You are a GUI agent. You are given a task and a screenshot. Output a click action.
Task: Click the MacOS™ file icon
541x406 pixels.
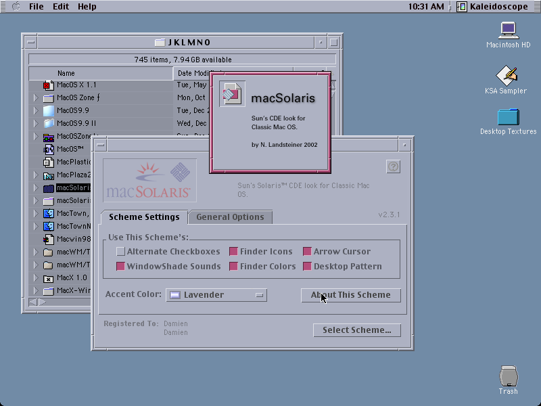click(49, 149)
